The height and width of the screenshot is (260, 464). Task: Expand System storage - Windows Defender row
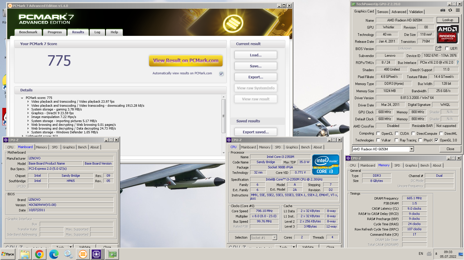[x=28, y=132]
